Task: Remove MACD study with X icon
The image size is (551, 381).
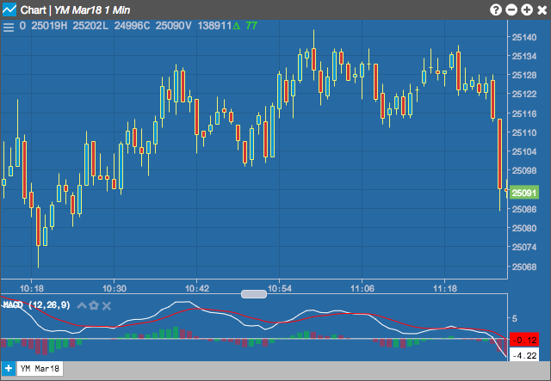Action: pos(107,306)
